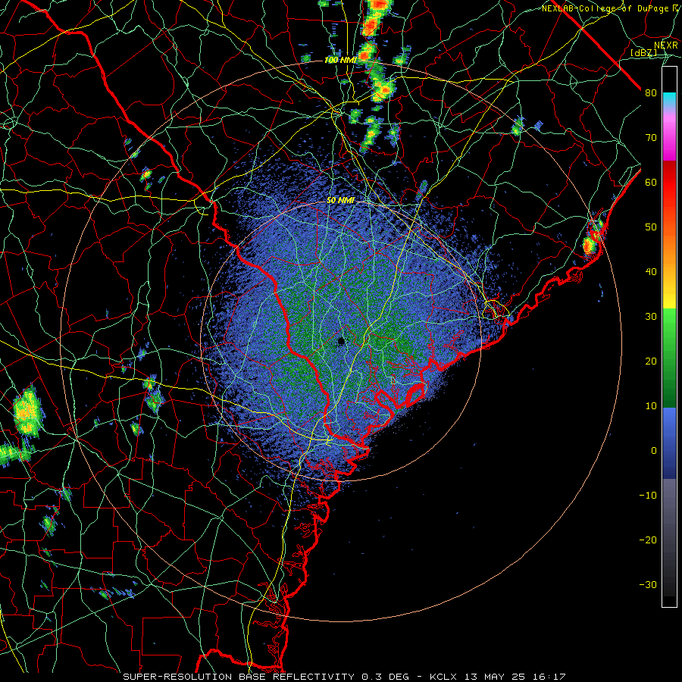
Task: Click the 70 value on the dBZ scale
Action: [651, 138]
